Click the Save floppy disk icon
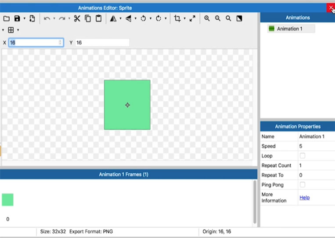Screen dimensions: 335x238 point(17,18)
